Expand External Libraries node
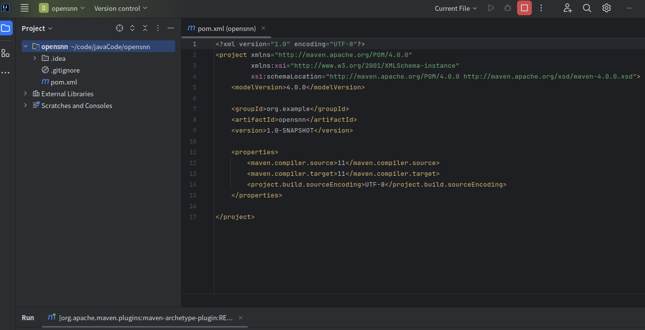 [26, 94]
